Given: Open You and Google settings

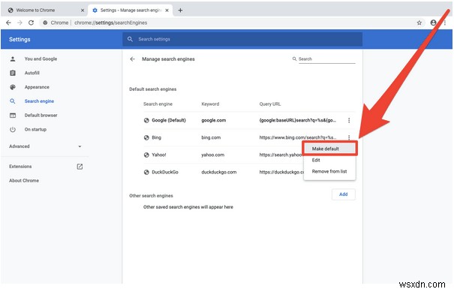Looking at the screenshot, I should 41,59.
